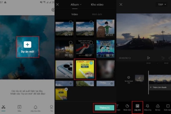Open the 00:15 cartoon dancers video thumbnail
Image resolution: width=171 pixels, height=114 pixels.
point(105,49)
